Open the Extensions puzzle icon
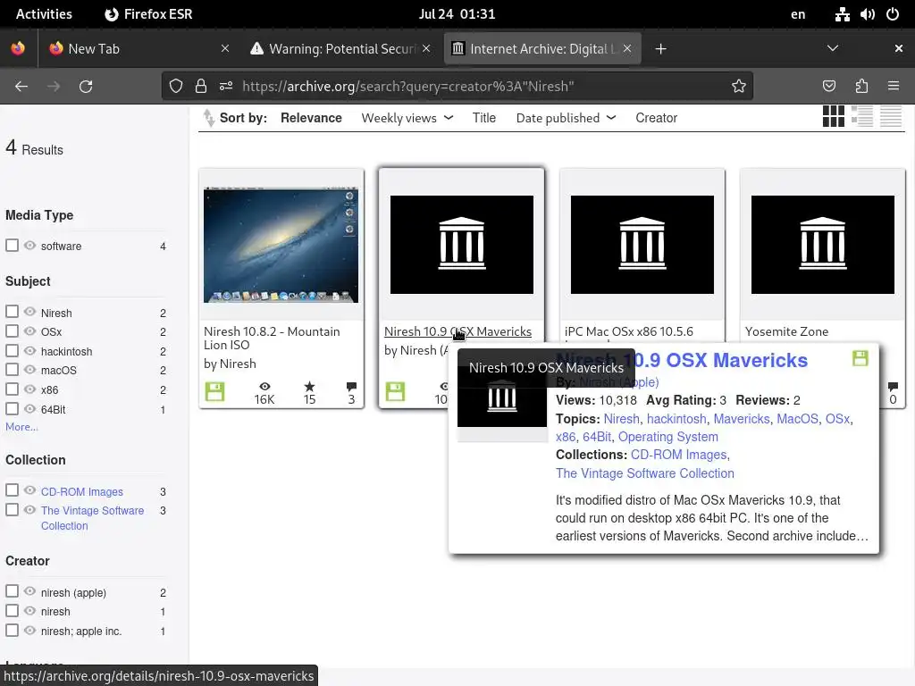The height and width of the screenshot is (686, 915). click(x=861, y=87)
